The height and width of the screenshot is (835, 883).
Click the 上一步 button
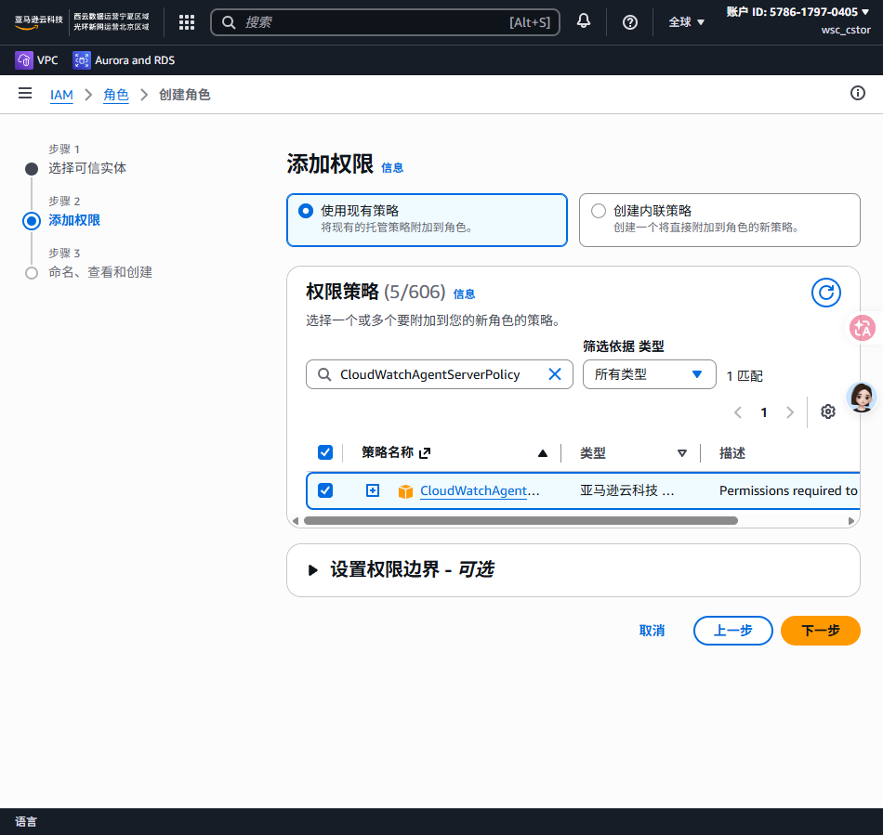point(732,631)
